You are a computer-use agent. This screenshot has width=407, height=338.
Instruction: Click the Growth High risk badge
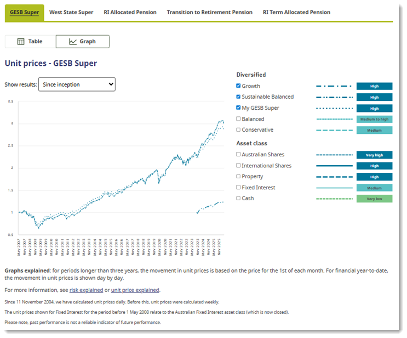pos(374,86)
